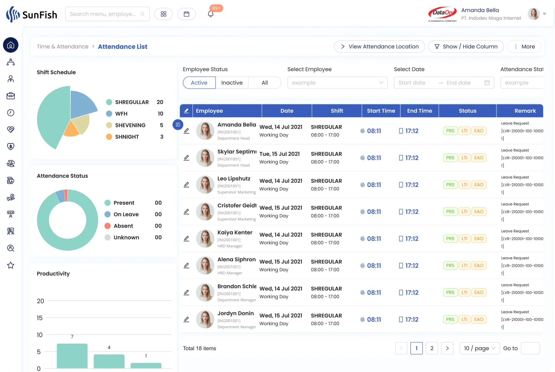Edit Amanda Bella attendance row

tap(187, 131)
